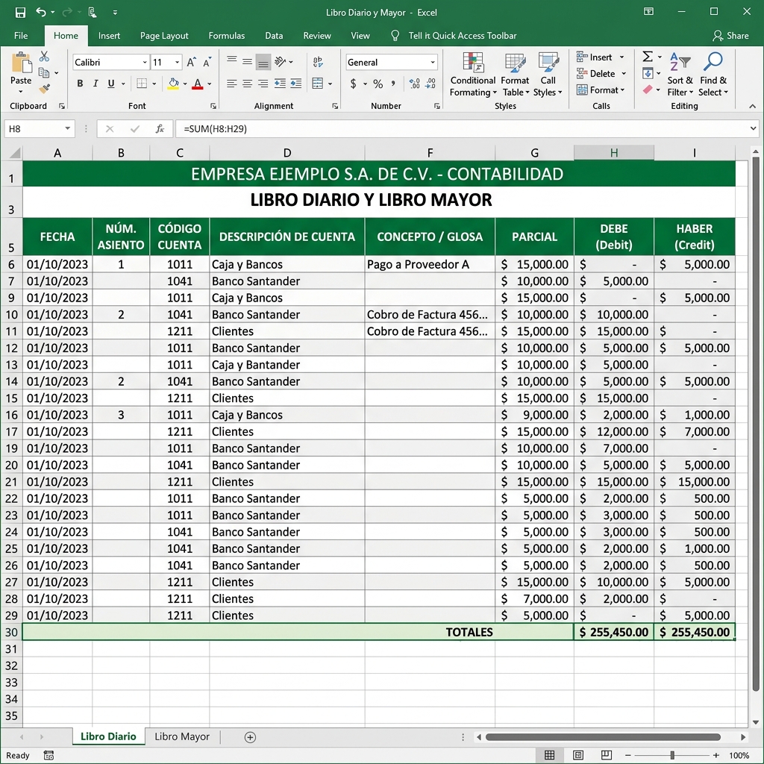764x764 pixels.
Task: Click Increase Decimal icon
Action: click(415, 84)
